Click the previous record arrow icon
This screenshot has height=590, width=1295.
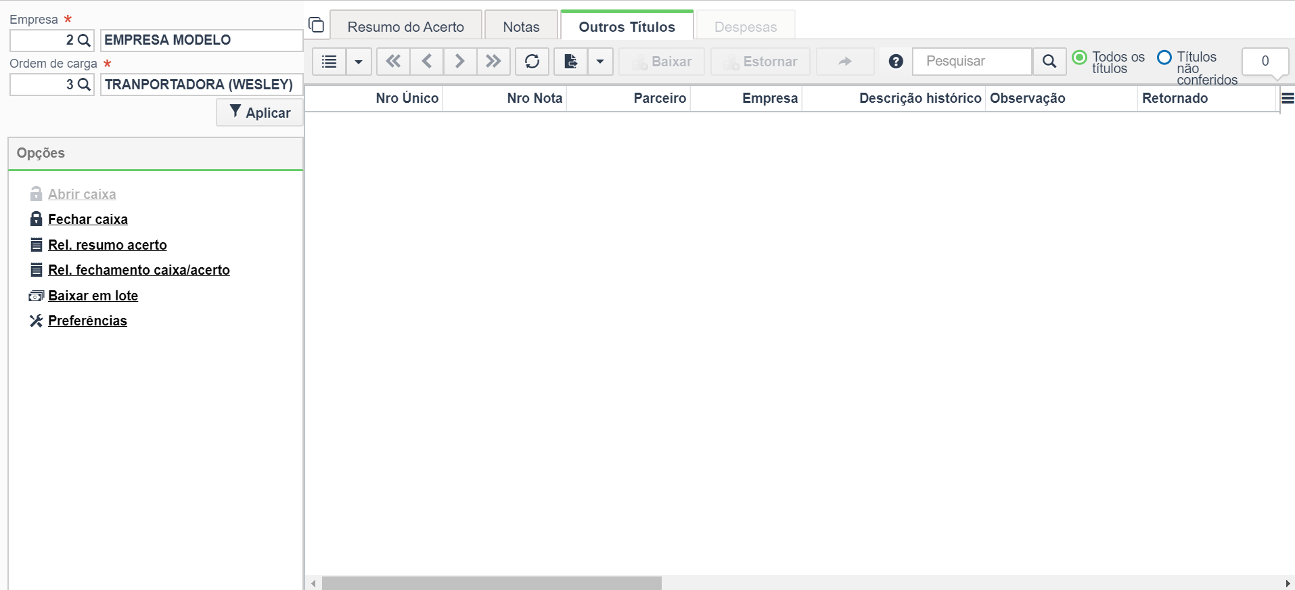click(427, 62)
